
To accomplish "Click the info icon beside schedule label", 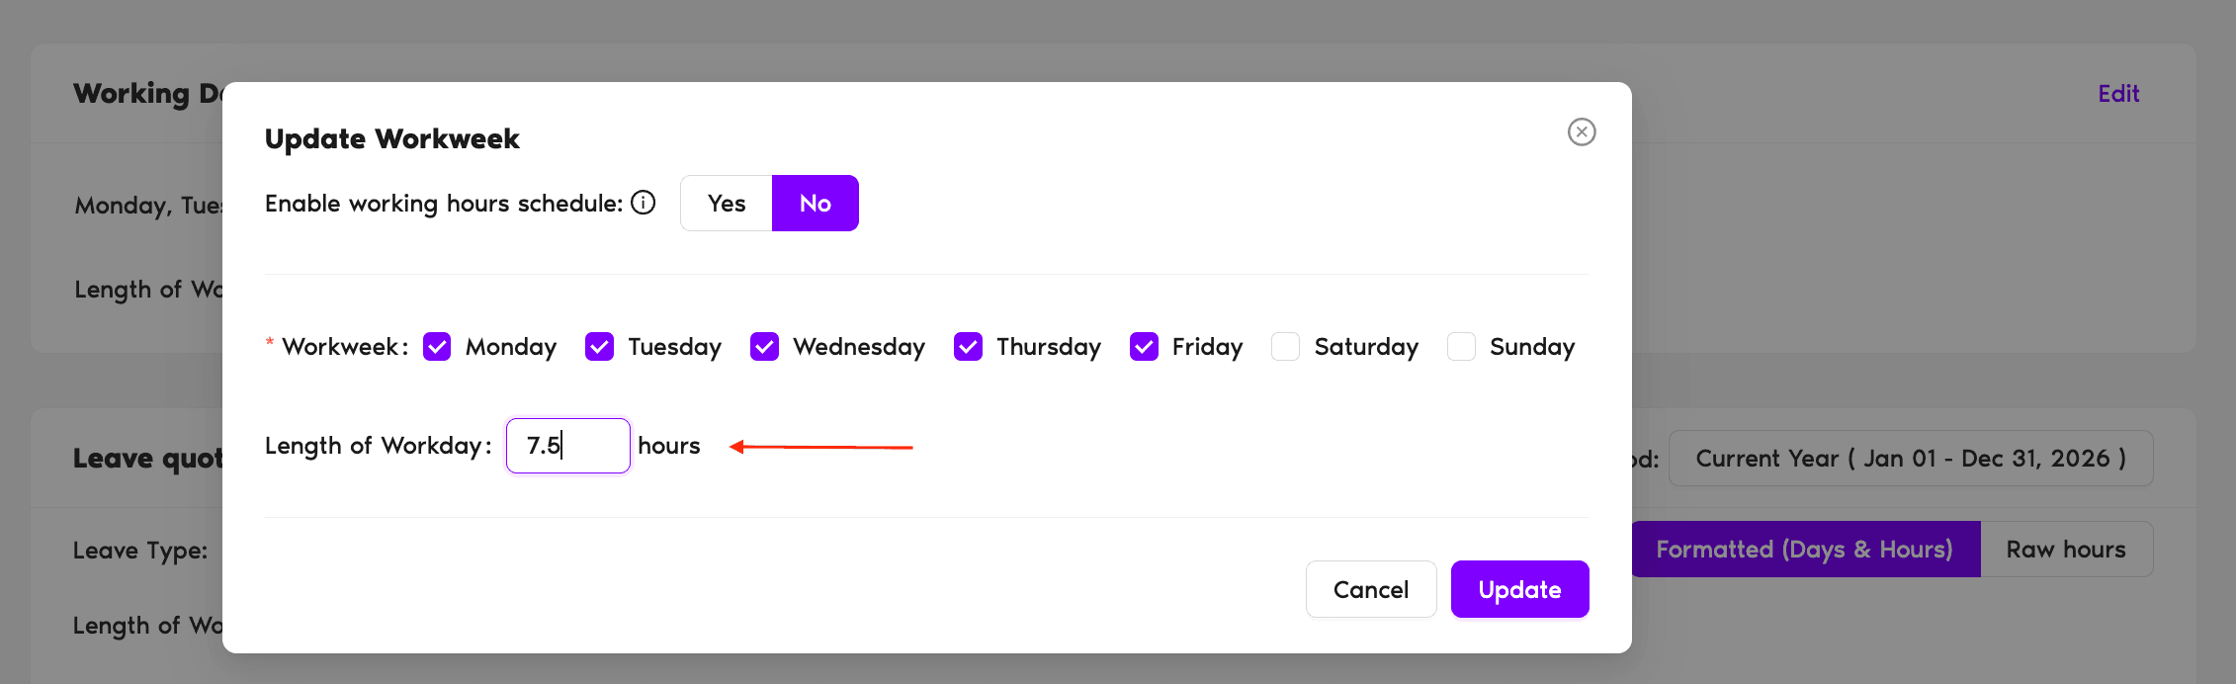I will pos(643,203).
